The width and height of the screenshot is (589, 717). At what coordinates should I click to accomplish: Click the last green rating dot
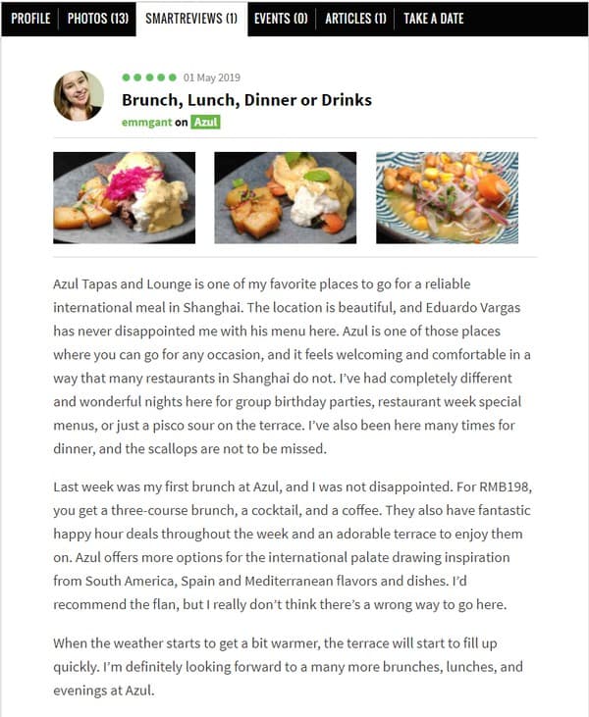point(173,77)
